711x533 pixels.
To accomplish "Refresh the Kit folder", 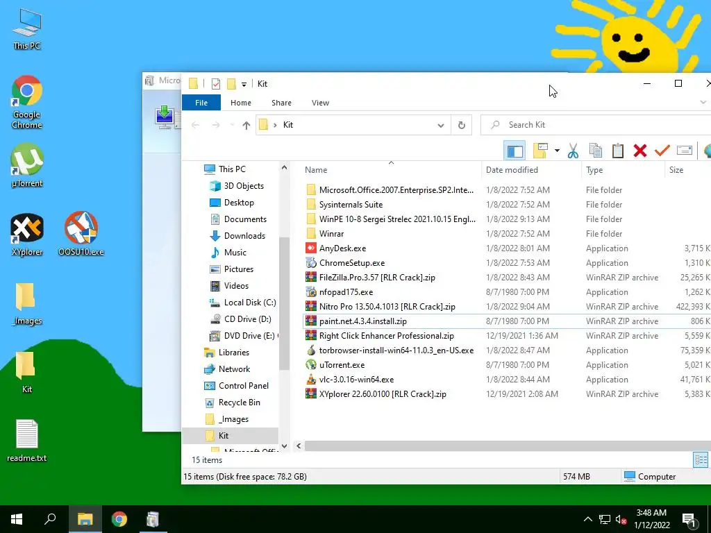I will click(x=462, y=125).
